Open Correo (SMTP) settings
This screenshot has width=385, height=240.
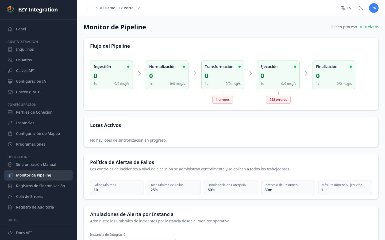pos(38,92)
